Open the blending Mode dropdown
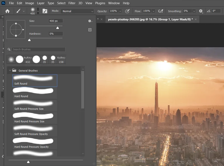 coord(77,11)
